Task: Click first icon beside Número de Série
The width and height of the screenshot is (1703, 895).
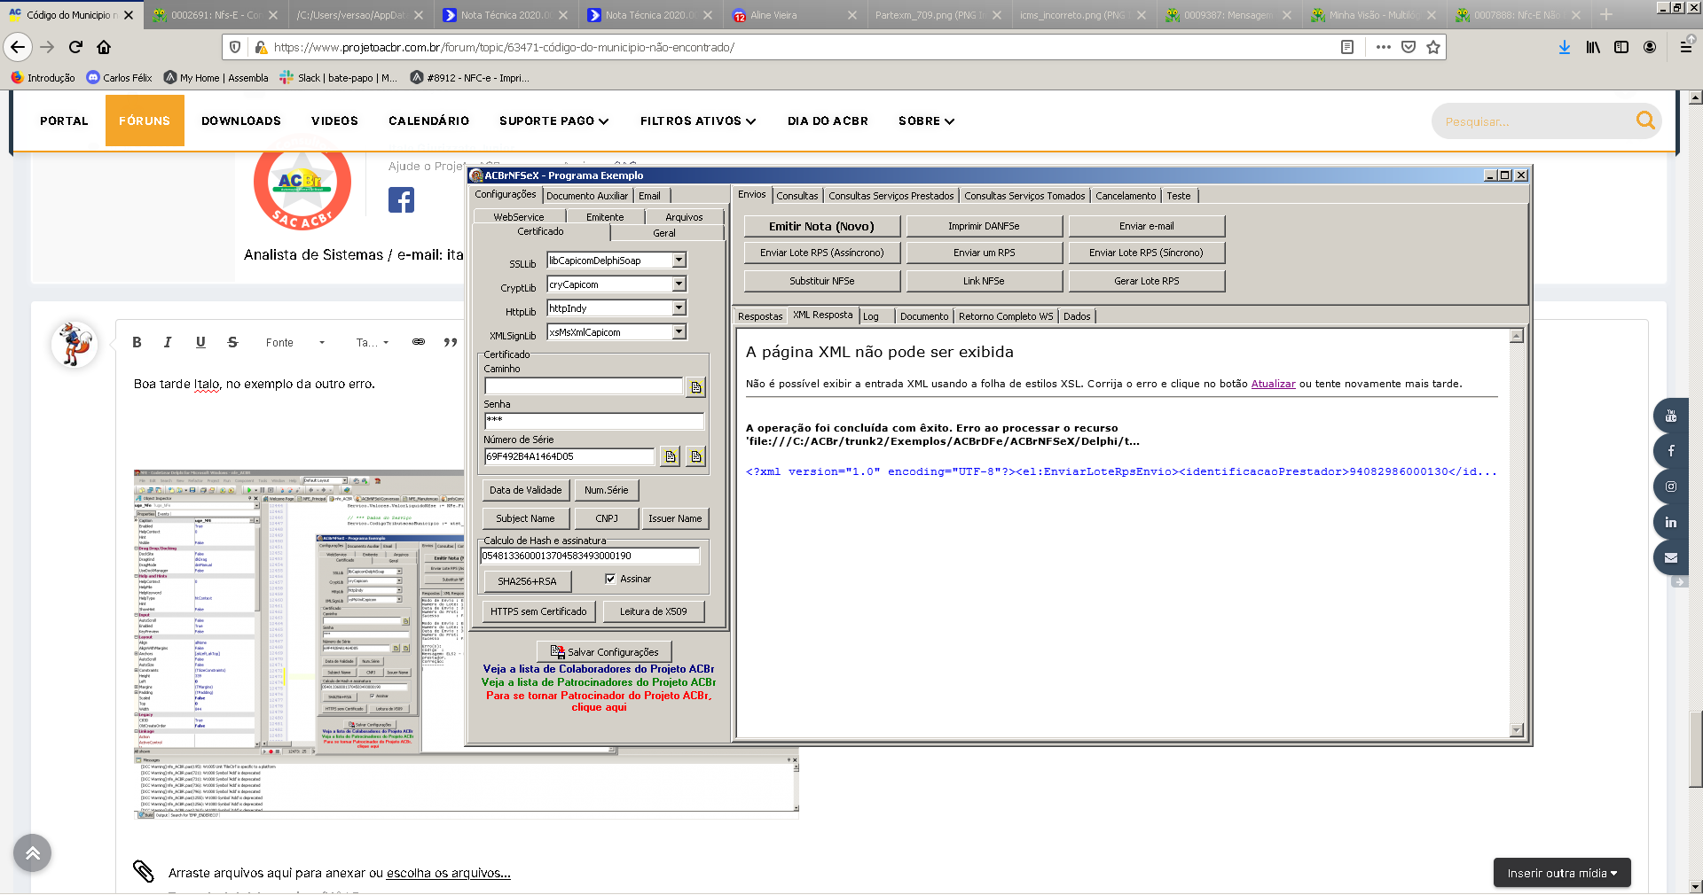Action: (671, 456)
